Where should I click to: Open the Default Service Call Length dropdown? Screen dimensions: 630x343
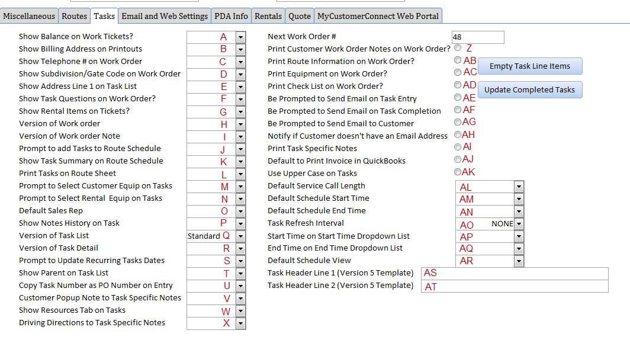519,187
